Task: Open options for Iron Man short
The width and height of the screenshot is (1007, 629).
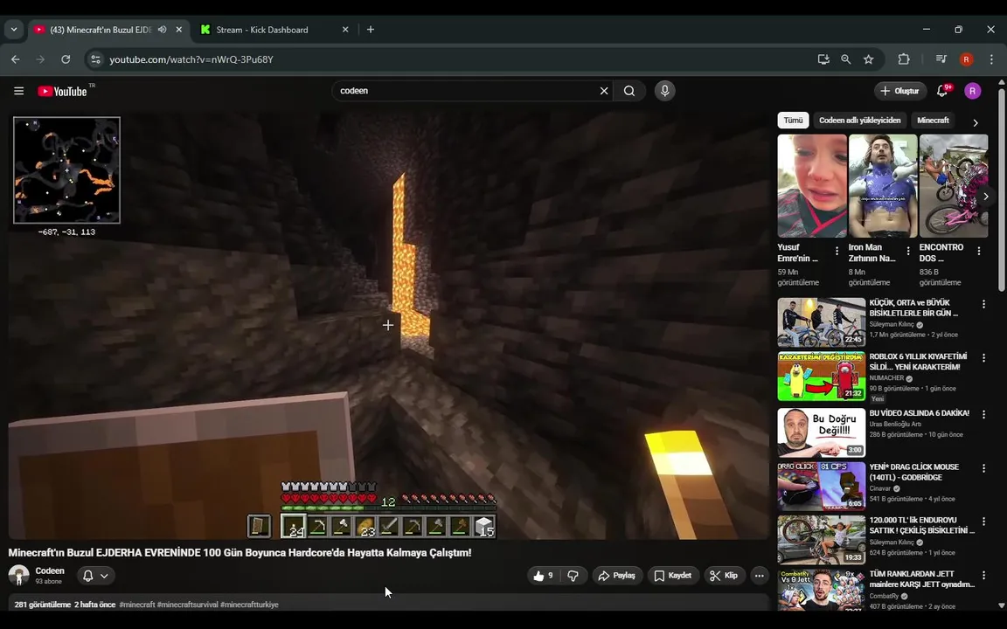Action: coord(907,251)
